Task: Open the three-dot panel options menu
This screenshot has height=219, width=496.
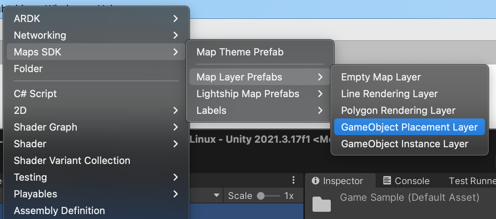Action: click(293, 180)
